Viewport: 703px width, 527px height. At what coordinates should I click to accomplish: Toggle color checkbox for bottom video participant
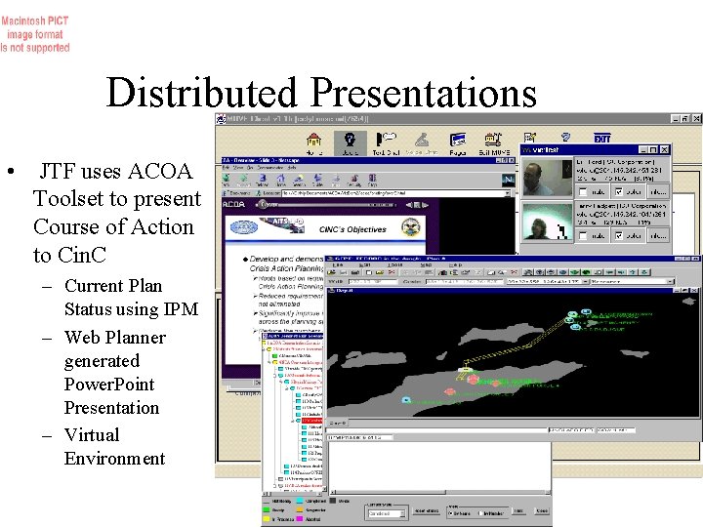coord(619,235)
